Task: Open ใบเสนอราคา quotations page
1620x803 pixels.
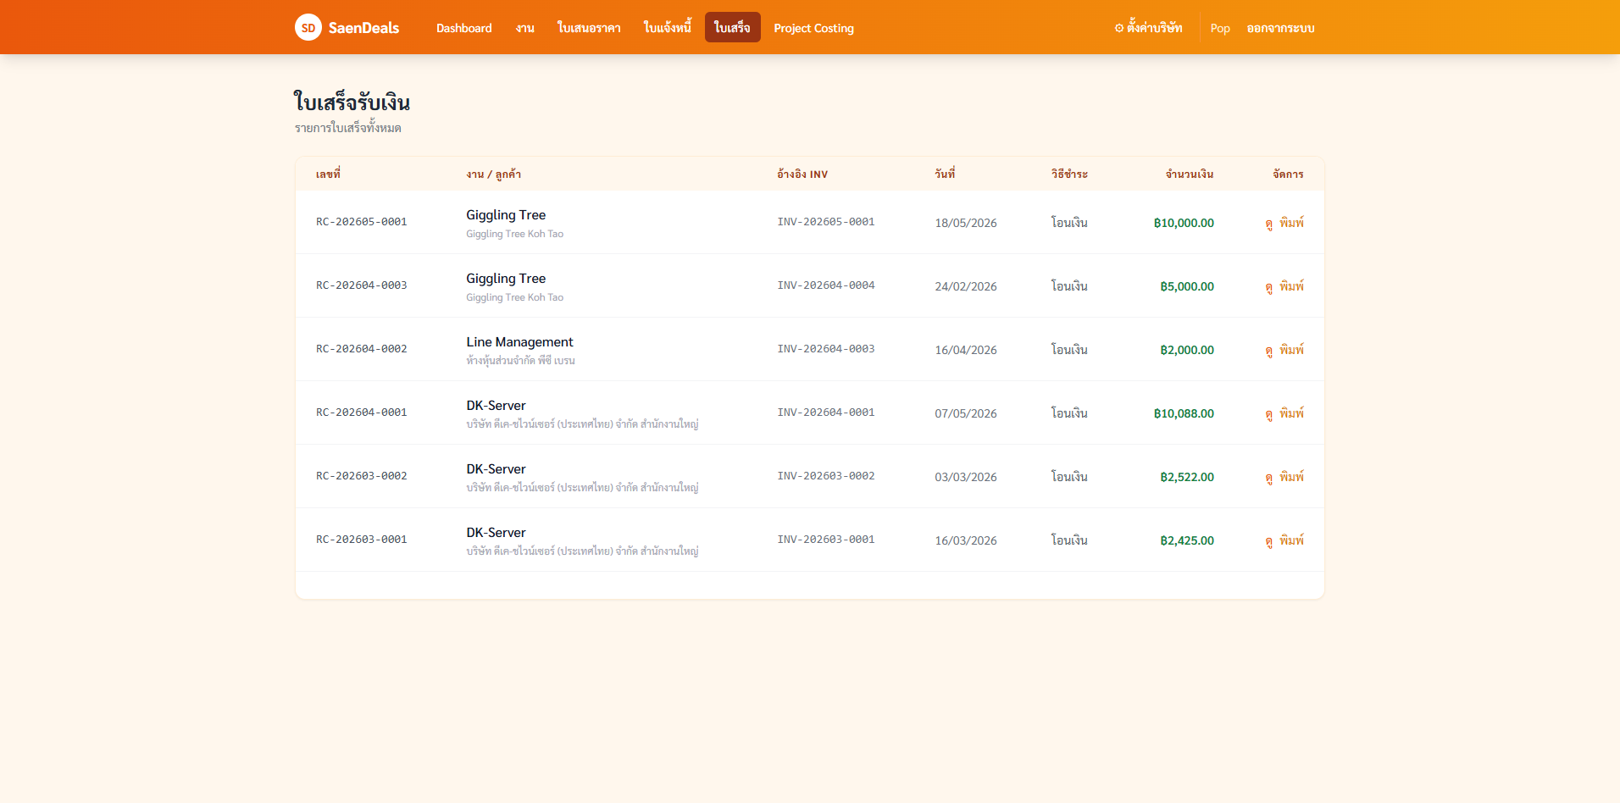Action: click(x=589, y=28)
